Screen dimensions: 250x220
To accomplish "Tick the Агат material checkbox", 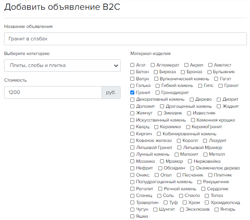I will click(132, 65).
